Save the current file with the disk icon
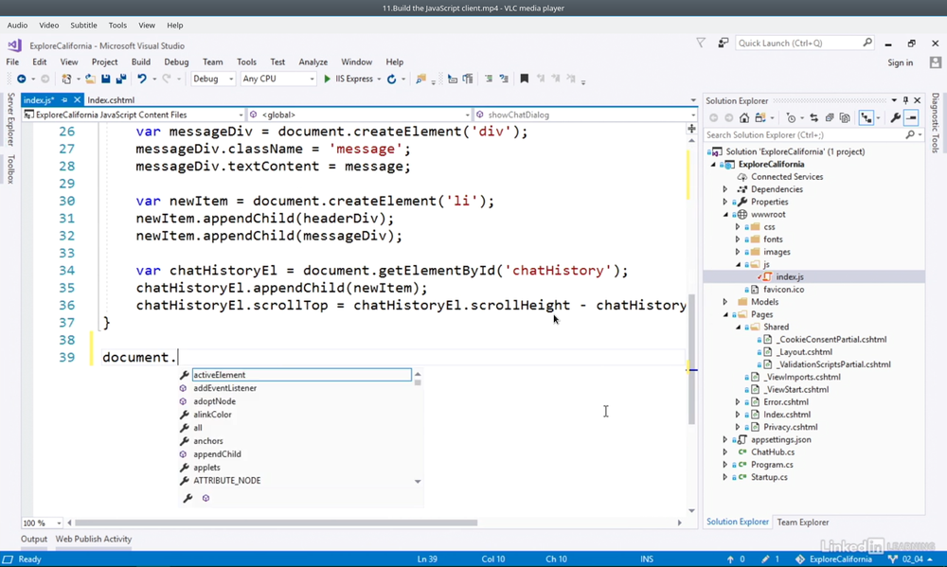The image size is (947, 567). pyautogui.click(x=106, y=79)
